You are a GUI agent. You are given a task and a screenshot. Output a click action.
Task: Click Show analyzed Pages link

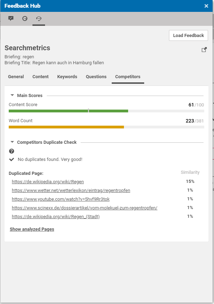pyautogui.click(x=32, y=229)
